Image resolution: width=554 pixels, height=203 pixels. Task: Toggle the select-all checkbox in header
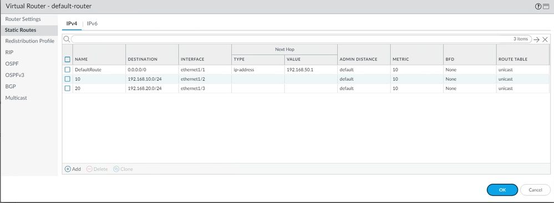tap(68, 59)
